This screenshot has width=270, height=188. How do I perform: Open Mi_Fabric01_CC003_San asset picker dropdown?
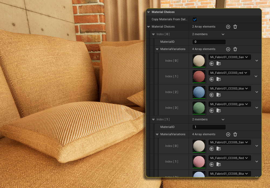(230, 57)
